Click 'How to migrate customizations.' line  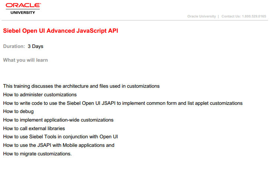click(37, 154)
